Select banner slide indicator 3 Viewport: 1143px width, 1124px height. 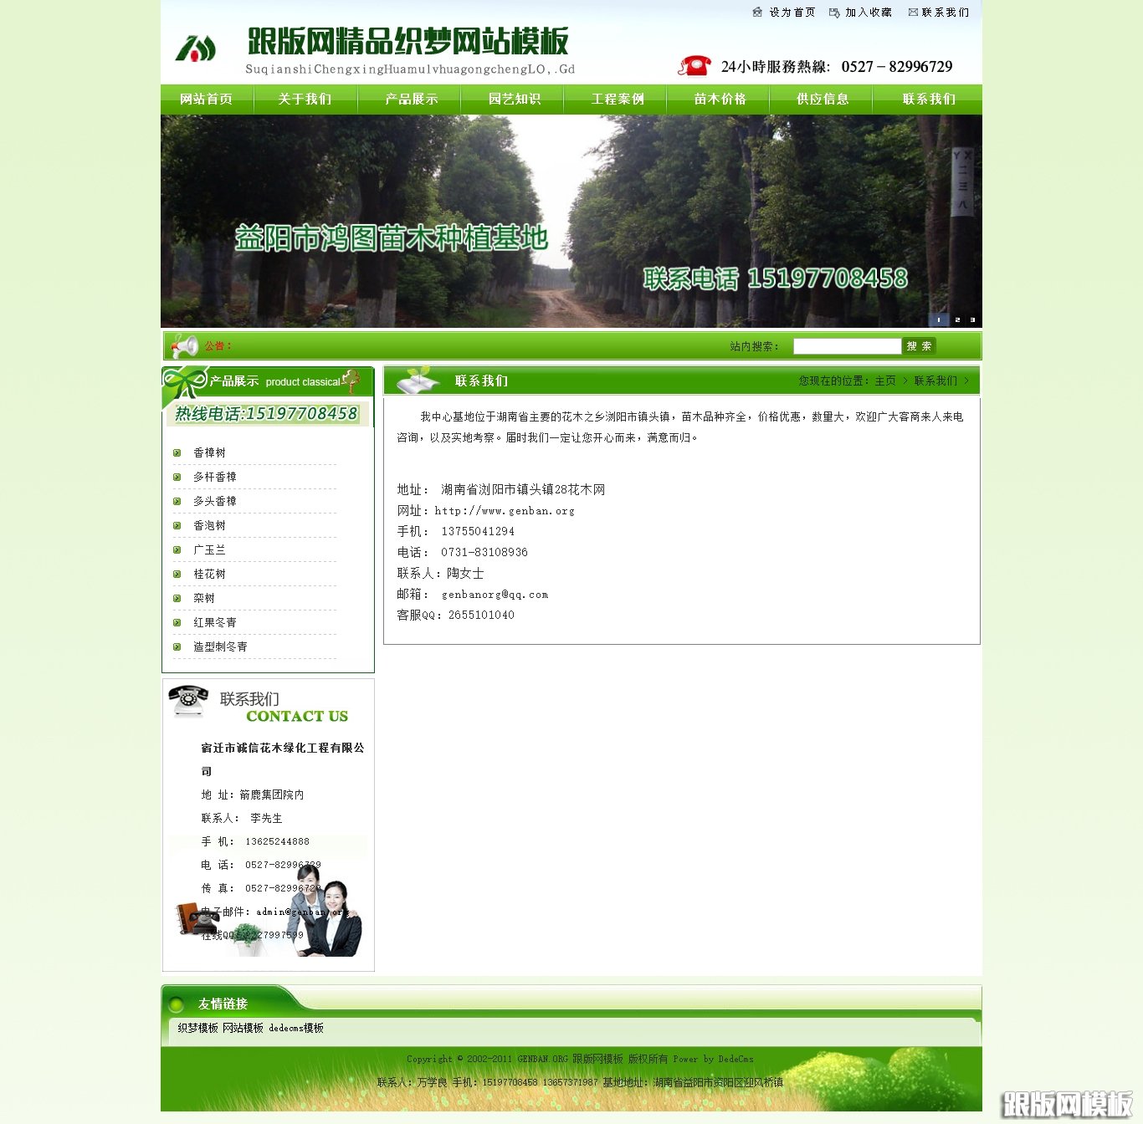[971, 319]
